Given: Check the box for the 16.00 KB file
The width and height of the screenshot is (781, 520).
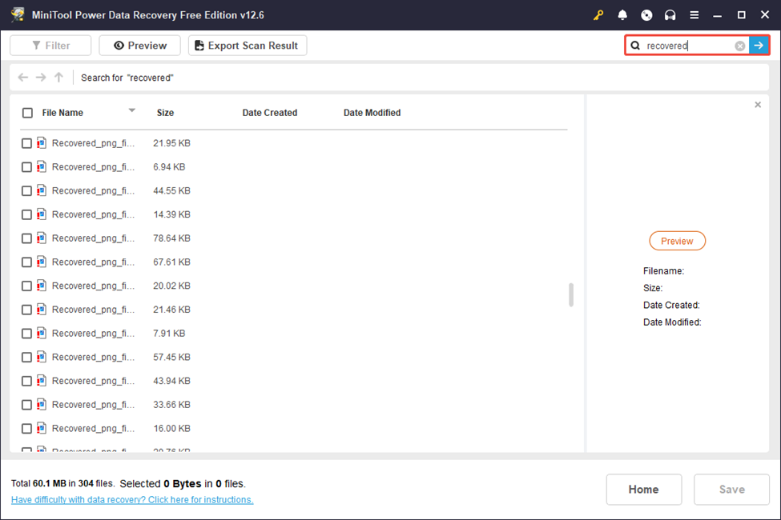Looking at the screenshot, I should [x=27, y=429].
